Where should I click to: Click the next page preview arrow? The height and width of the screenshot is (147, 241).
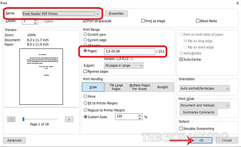[69, 119]
